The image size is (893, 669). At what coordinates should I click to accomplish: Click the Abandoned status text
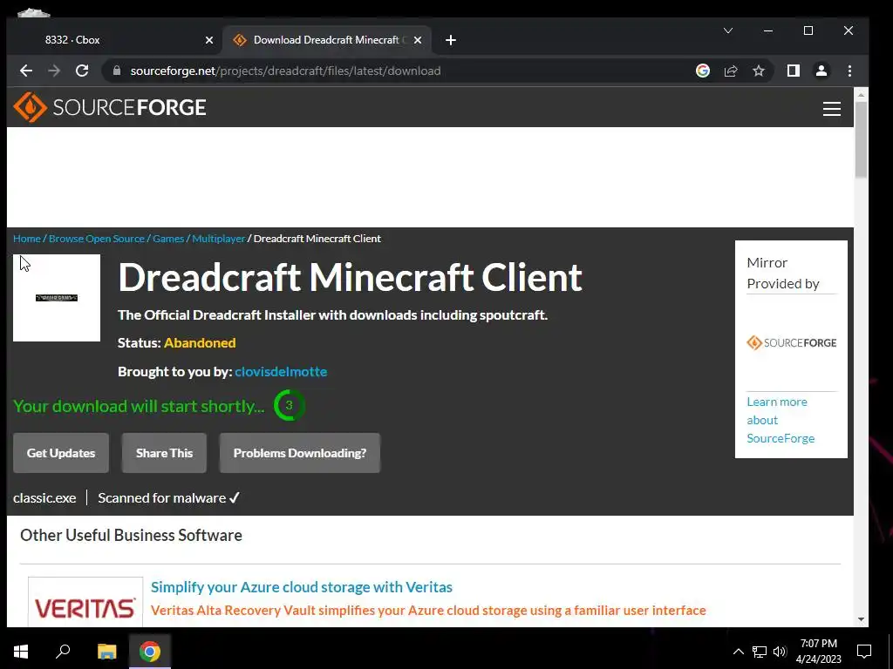click(x=200, y=342)
